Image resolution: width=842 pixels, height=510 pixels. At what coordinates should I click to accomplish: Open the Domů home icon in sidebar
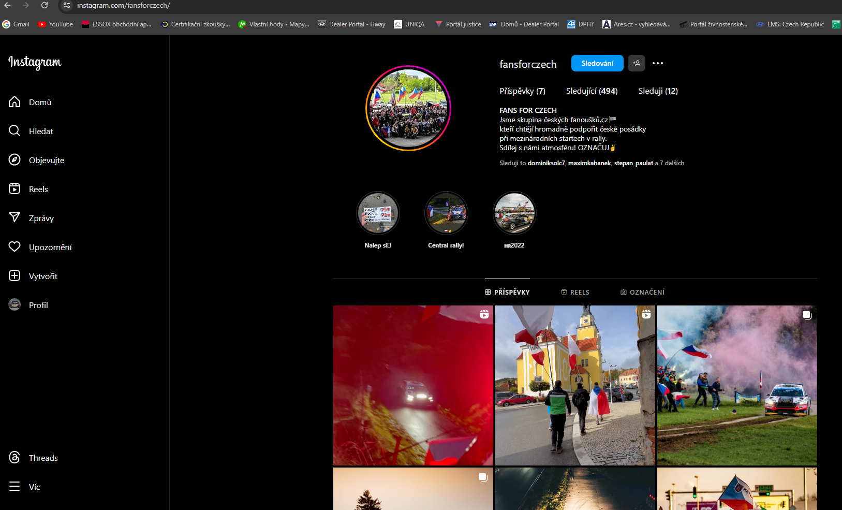(x=14, y=102)
